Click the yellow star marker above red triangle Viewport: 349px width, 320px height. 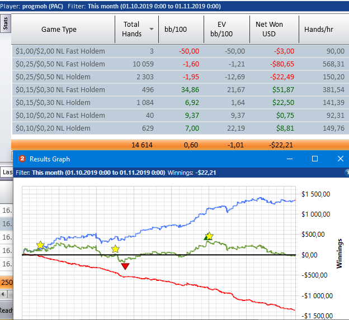115,249
